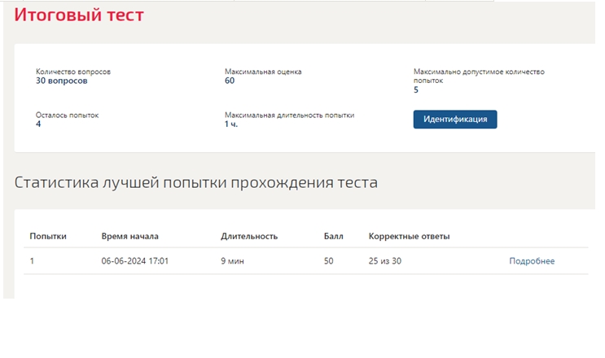Select the 06-06-2024 17:01 start time cell
The width and height of the screenshot is (605, 358).
[x=135, y=261]
